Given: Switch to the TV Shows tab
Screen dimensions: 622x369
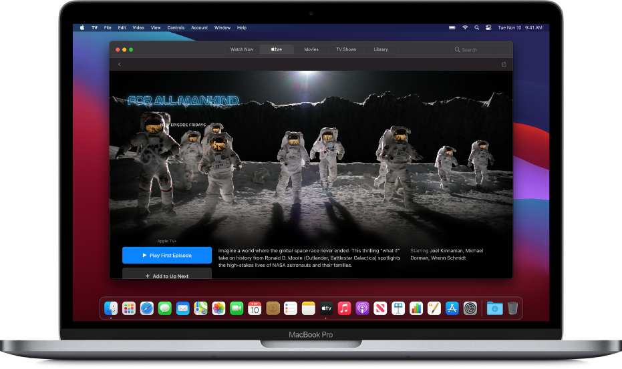Looking at the screenshot, I should click(x=346, y=49).
